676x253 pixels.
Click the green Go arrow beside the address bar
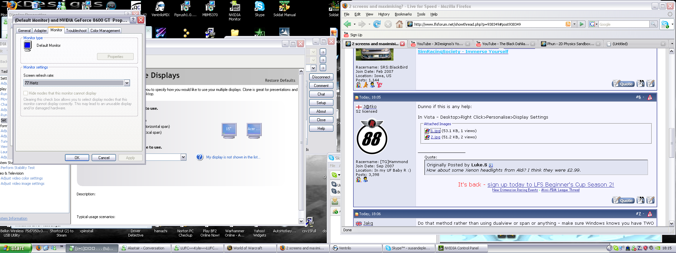tap(582, 24)
